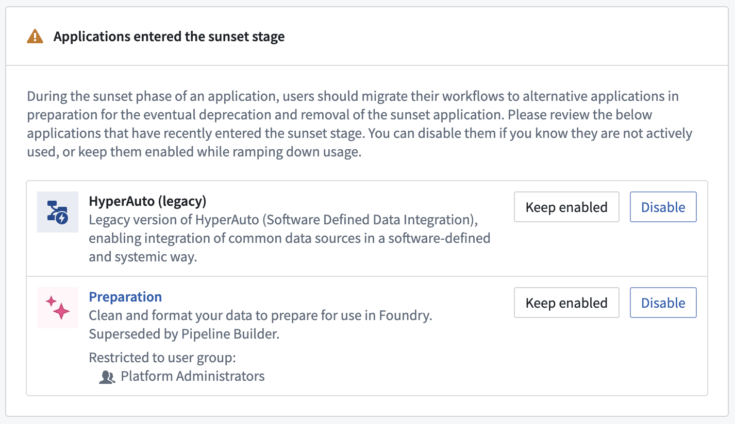This screenshot has width=735, height=424.
Task: Click 'Applications entered the sunset stage' heading
Action: coord(169,37)
